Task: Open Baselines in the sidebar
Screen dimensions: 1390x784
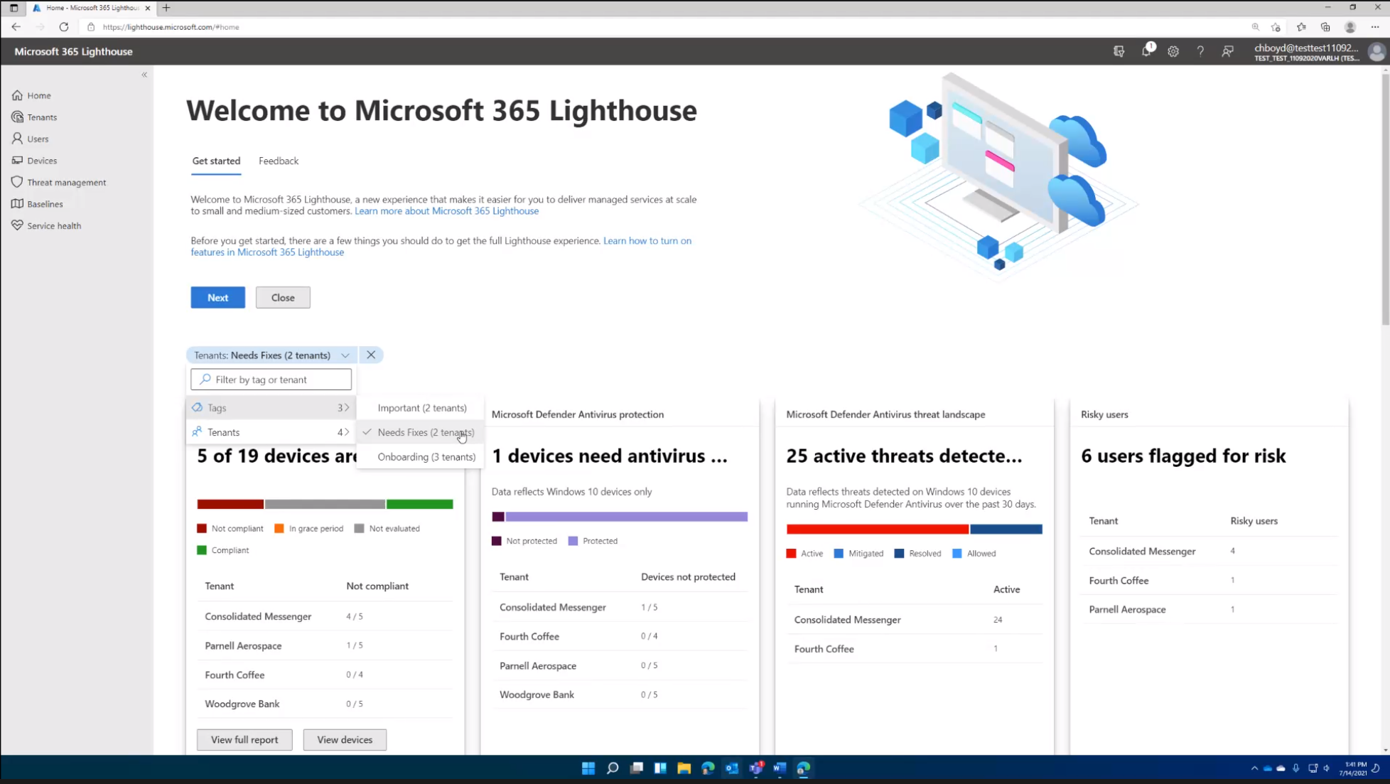Action: 45,204
